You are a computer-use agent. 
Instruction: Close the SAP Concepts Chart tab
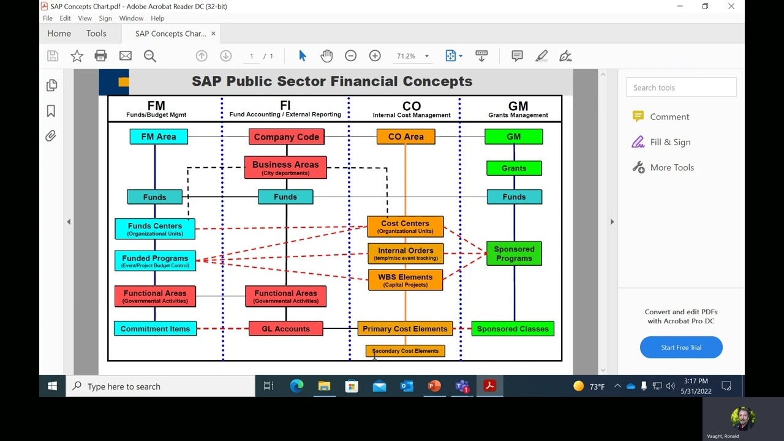213,34
